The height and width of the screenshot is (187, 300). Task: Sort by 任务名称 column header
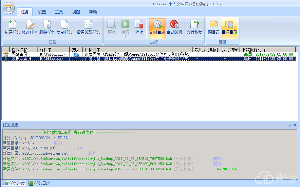[24, 50]
